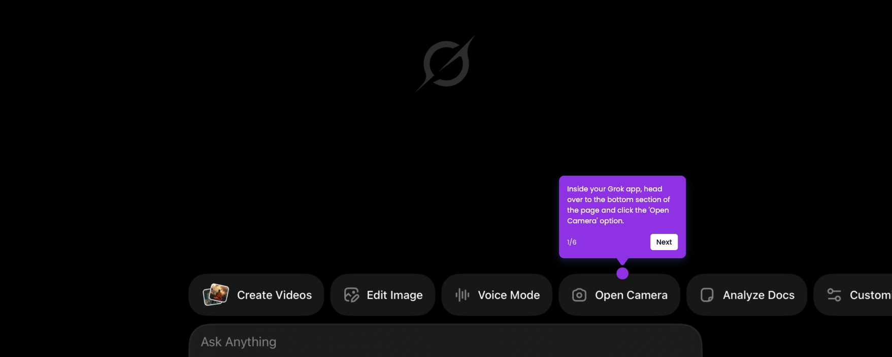Click the camera icon in Open Camera
Screen dimensions: 892x357
click(x=579, y=295)
